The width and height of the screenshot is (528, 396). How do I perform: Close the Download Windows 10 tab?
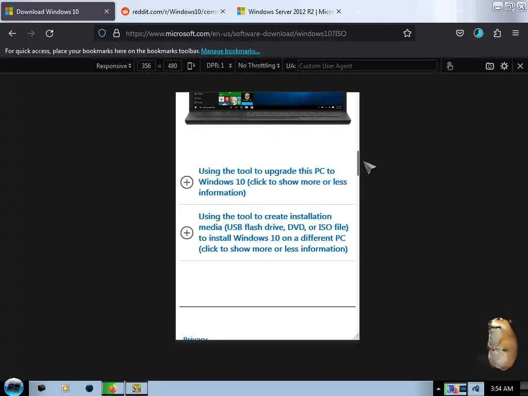click(x=106, y=11)
